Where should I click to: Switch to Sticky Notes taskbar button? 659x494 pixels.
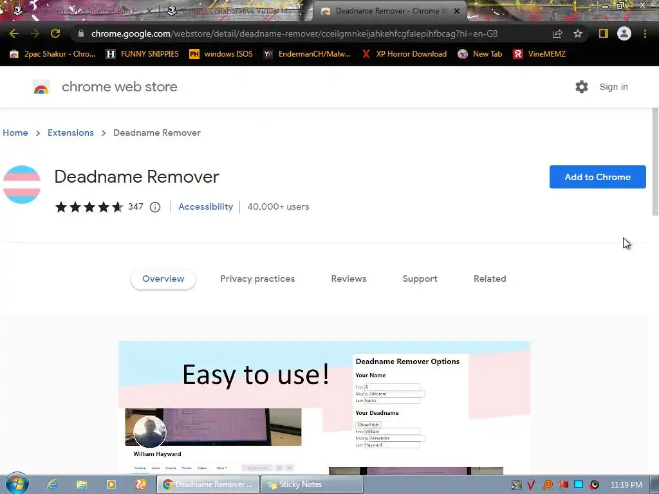click(x=312, y=484)
